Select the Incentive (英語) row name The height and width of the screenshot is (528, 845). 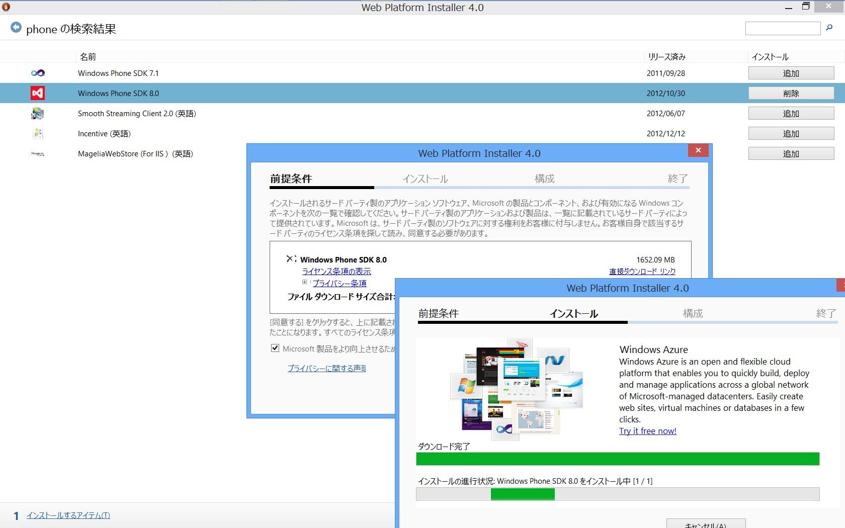[104, 134]
